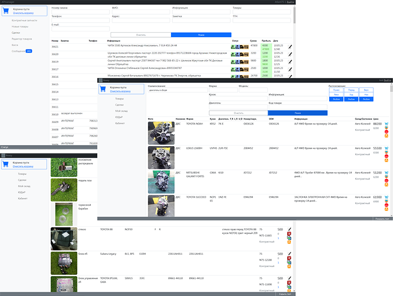The height and width of the screenshot is (296, 393).
Task: Click the pencil edit icon for order 36621
Action: 290,47
